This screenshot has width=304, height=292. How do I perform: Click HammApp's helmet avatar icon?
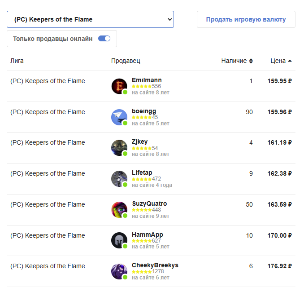point(119,240)
